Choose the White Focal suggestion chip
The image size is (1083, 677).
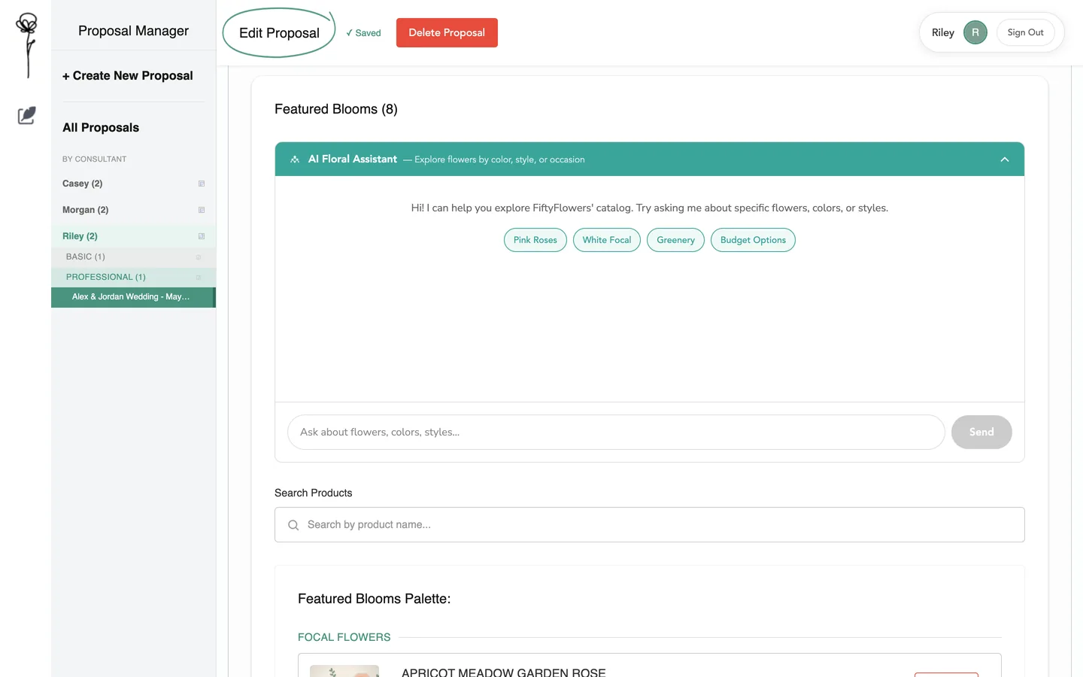point(607,240)
